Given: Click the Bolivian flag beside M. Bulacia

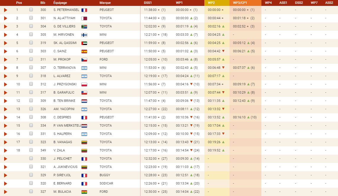Looking at the screenshot, I should 84,192.
